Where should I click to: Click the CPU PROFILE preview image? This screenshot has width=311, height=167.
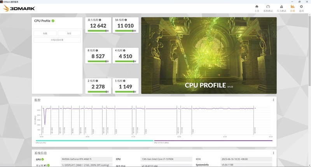(x=209, y=56)
